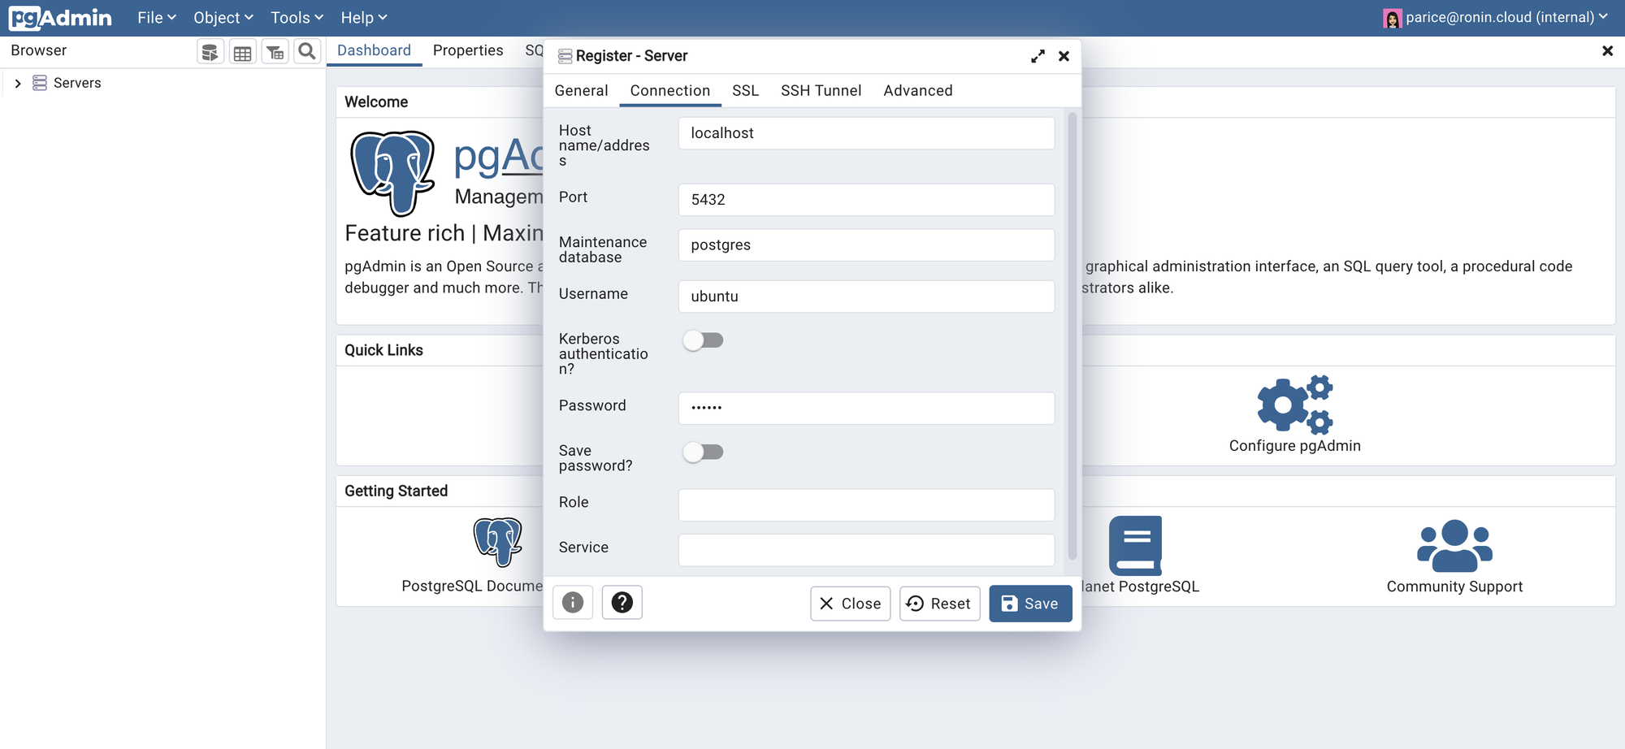This screenshot has height=749, width=1625.
Task: Click the Query Tool icon in Browser toolbar
Action: 210,53
